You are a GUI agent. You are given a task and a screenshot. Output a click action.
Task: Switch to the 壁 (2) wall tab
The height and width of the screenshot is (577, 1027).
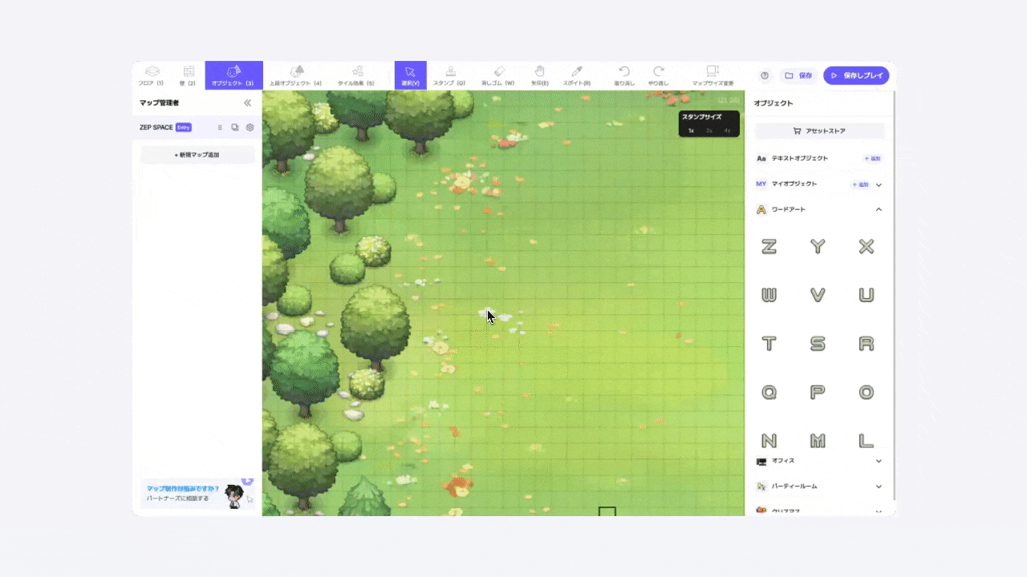188,75
